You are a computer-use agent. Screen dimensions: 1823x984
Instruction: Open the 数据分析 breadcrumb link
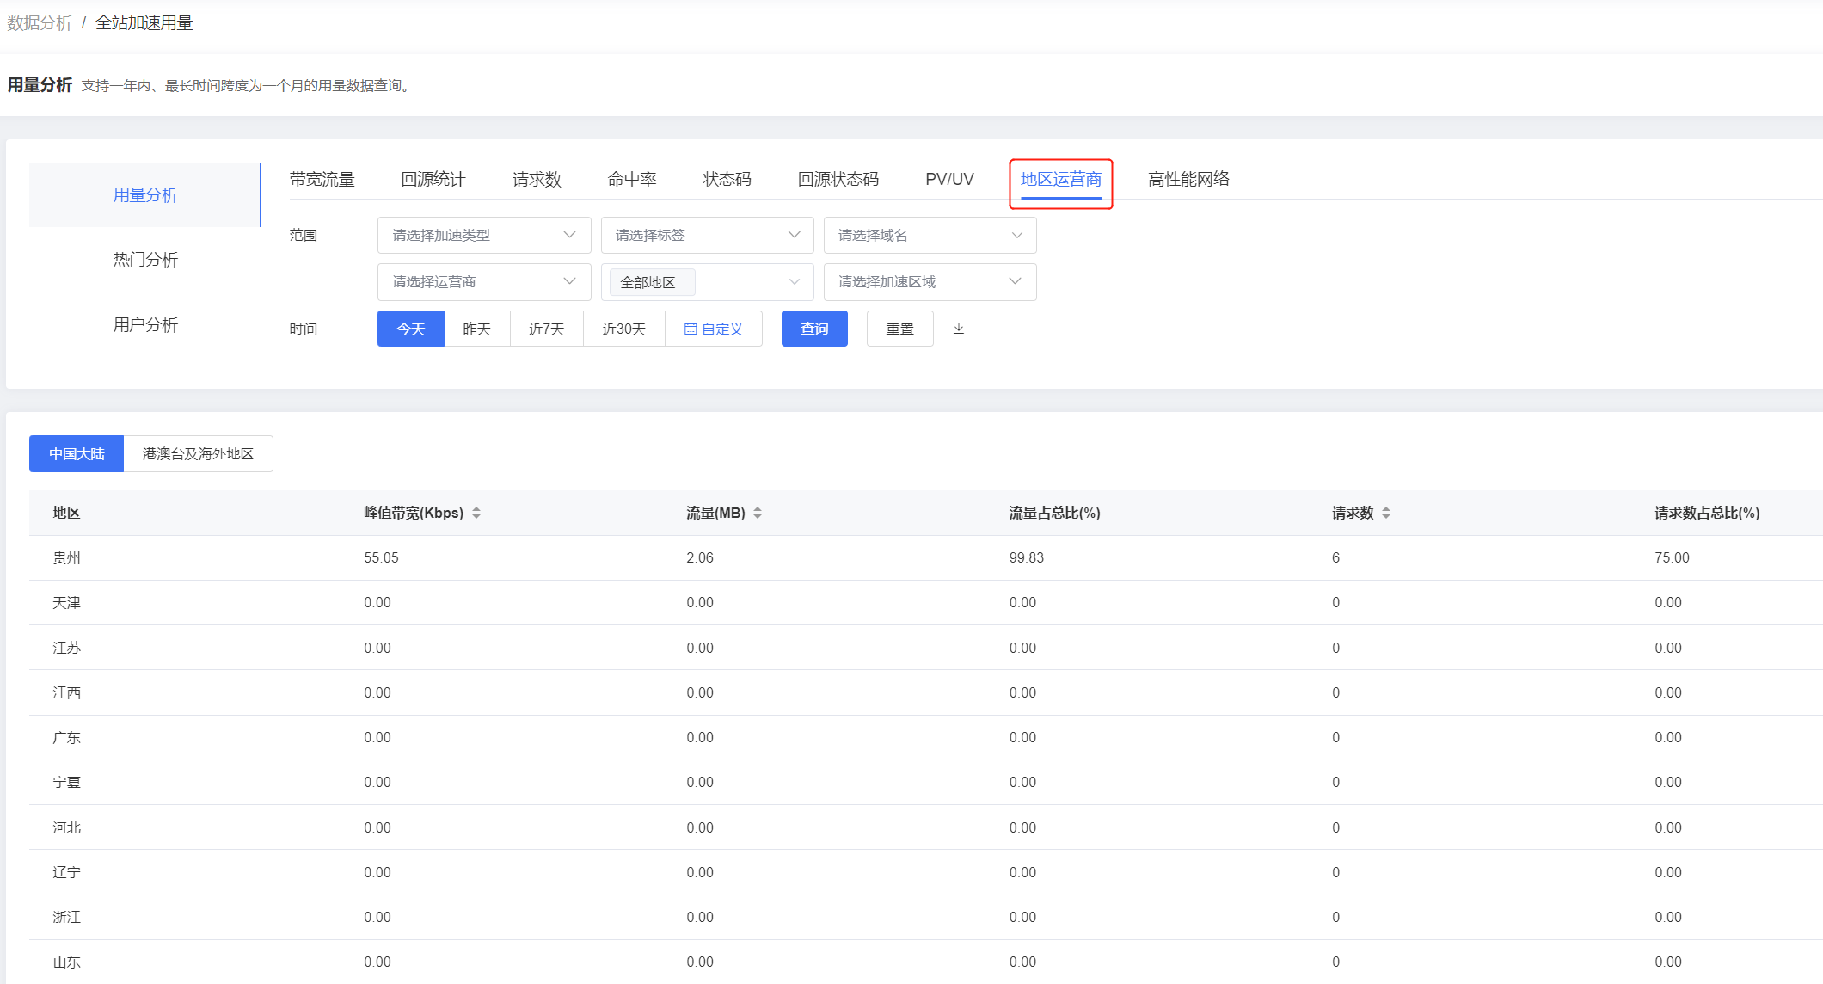[x=40, y=22]
